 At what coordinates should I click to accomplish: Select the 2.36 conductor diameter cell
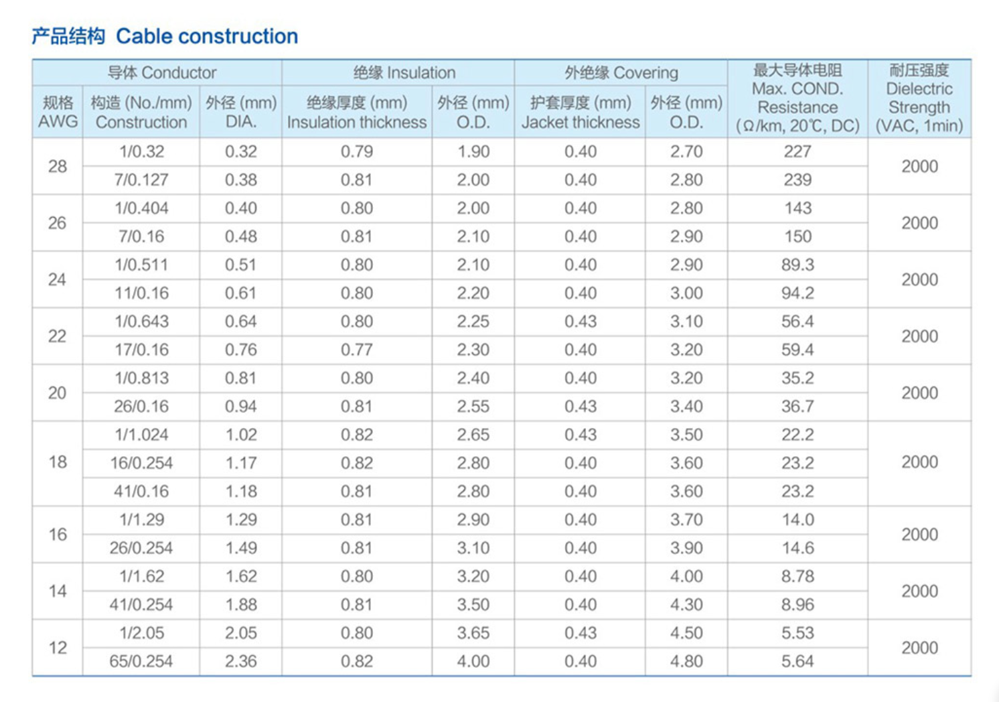240,662
